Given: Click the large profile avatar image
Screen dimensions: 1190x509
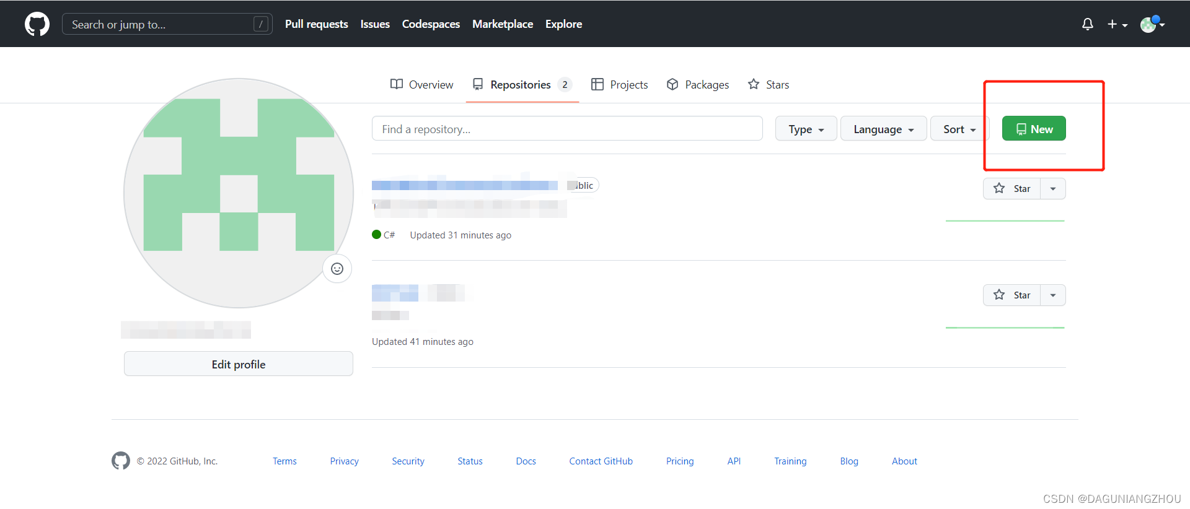Looking at the screenshot, I should [239, 193].
